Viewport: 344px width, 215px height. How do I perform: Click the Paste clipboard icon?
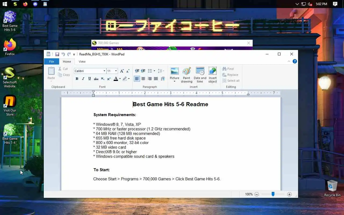pos(51,71)
